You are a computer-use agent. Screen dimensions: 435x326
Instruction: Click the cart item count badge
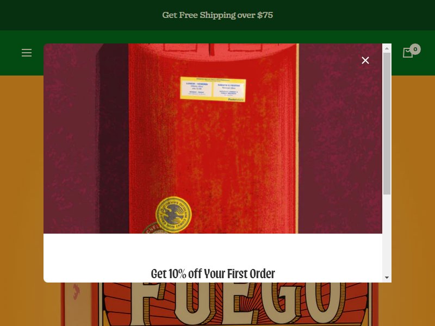click(415, 49)
